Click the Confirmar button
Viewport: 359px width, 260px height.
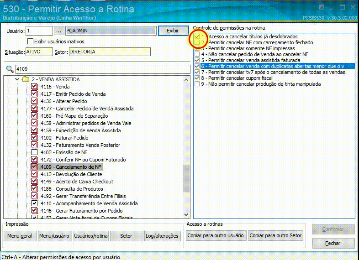click(x=333, y=229)
